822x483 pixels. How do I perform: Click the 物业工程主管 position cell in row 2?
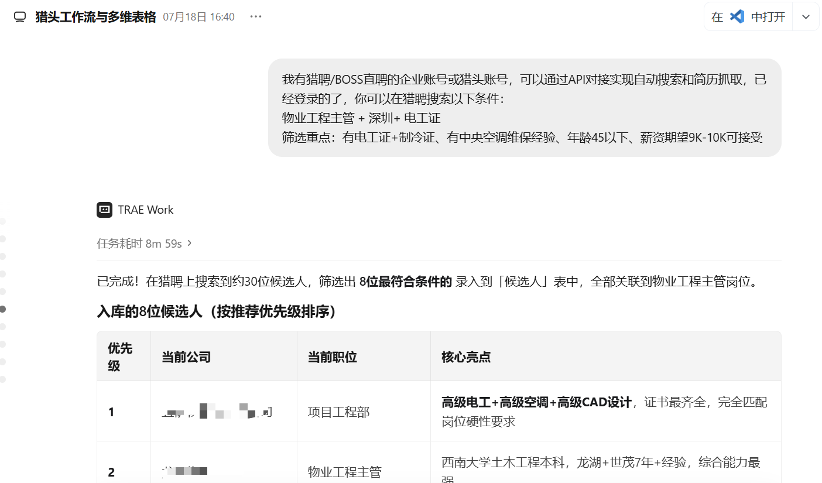[364, 463]
